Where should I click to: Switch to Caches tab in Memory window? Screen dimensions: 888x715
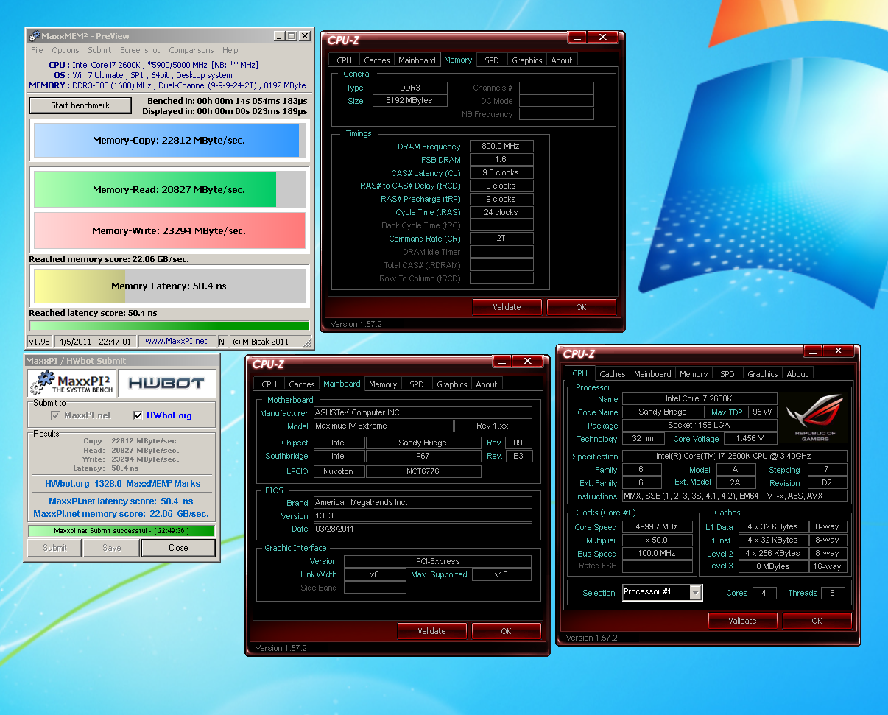(377, 60)
